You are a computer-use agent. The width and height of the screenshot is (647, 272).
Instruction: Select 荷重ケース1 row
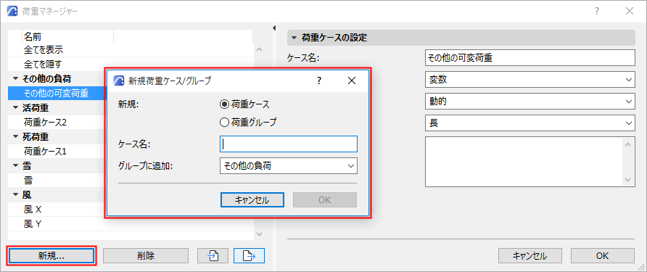point(57,151)
